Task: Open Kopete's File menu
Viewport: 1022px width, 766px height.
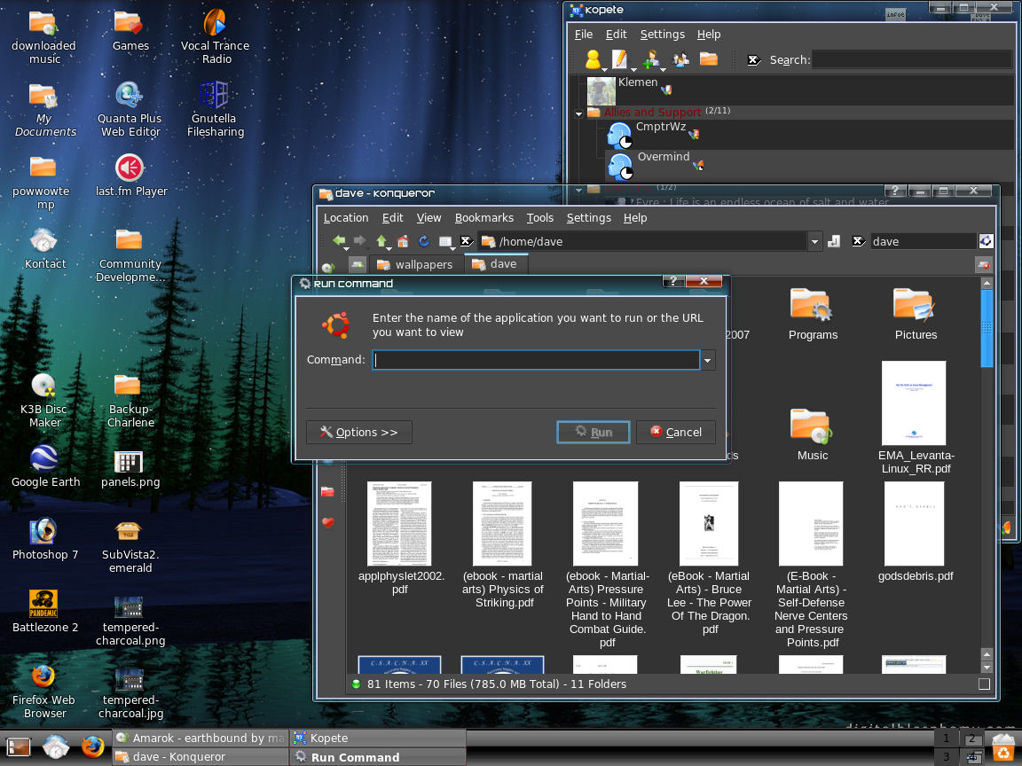Action: tap(584, 34)
